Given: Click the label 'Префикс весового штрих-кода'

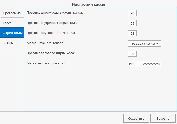Looking at the screenshot, I should click(50, 53).
